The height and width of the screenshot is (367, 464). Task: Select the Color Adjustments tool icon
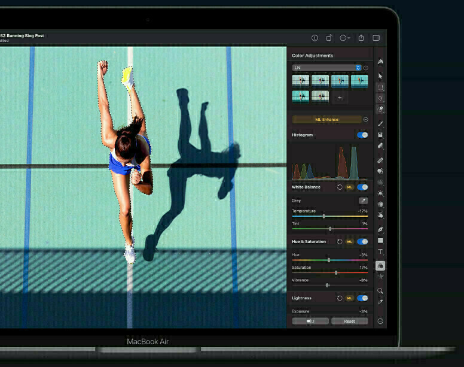[380, 266]
